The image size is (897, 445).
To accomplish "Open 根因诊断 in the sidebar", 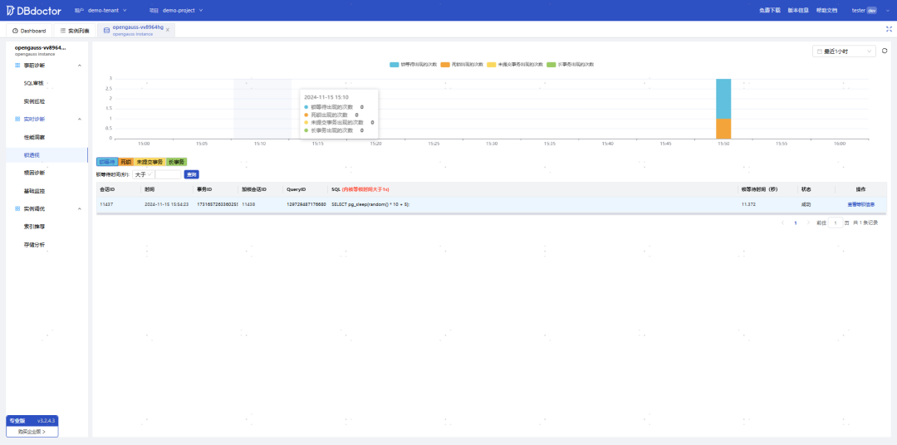I will pos(34,173).
